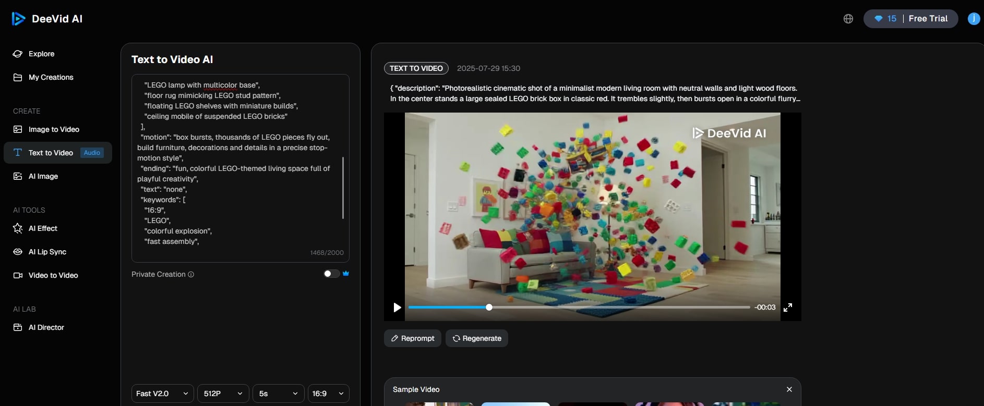Open the 16:9 aspect ratio dropdown
This screenshot has width=984, height=406.
pos(329,393)
